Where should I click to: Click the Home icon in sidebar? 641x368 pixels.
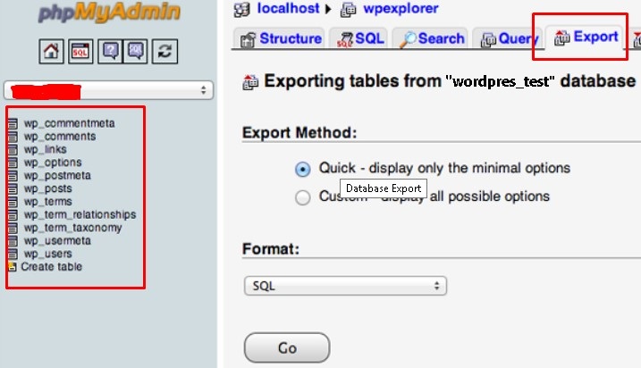point(51,52)
